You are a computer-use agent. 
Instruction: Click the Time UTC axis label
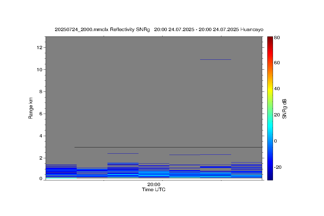154,190
